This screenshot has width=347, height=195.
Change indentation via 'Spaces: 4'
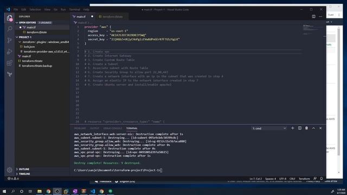click(271, 179)
